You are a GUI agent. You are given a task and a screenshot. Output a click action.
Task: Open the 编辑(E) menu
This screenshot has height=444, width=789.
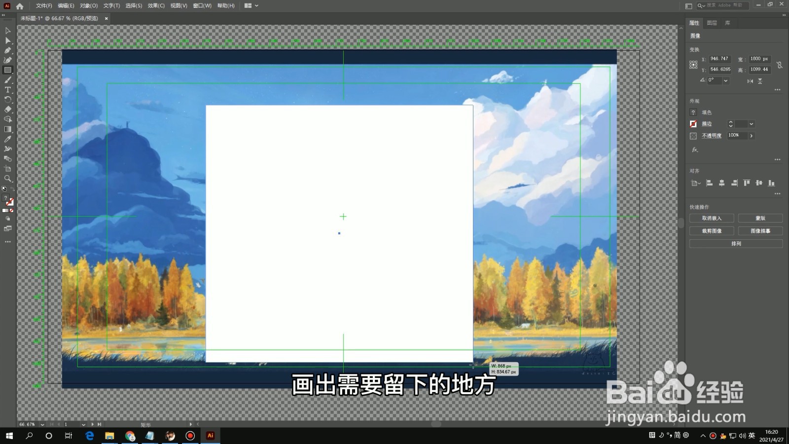[x=66, y=6]
